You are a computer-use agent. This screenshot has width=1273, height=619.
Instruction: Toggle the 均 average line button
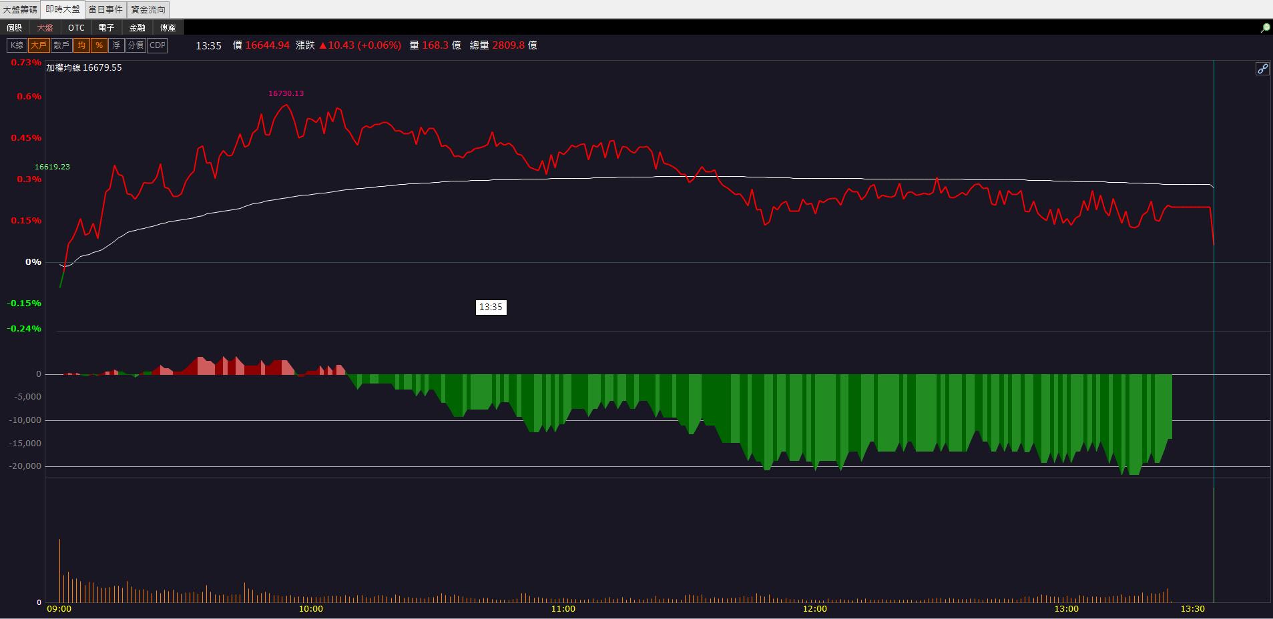click(x=81, y=45)
